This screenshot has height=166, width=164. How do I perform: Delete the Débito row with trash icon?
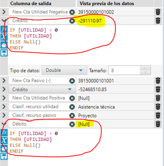pyautogui.click(x=158, y=124)
